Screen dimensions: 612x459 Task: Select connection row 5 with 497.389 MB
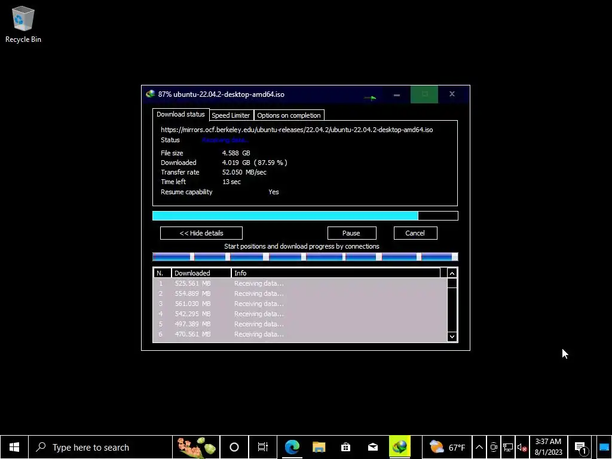point(300,324)
